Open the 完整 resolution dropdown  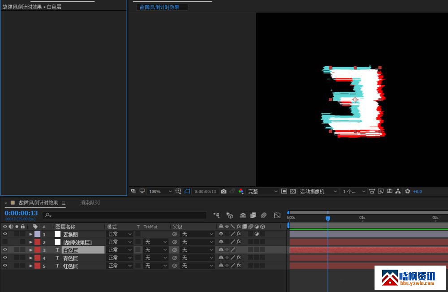262,191
